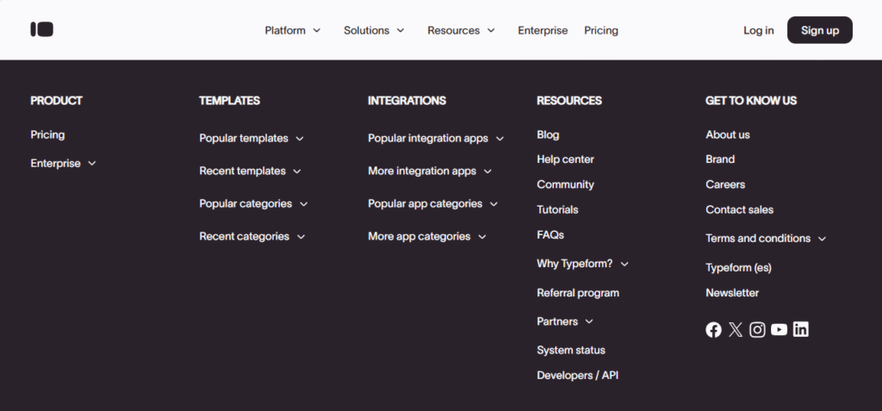Open the Careers link
The width and height of the screenshot is (882, 411).
(x=725, y=184)
